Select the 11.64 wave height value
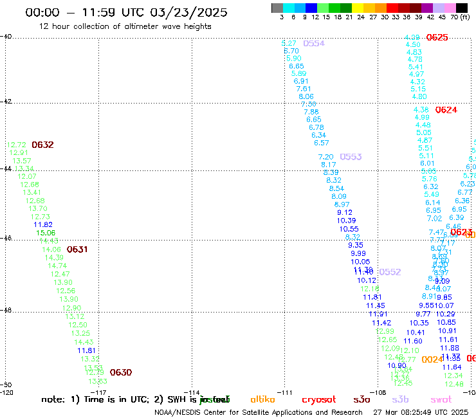Screen dimensions: 476x418 (452, 368)
